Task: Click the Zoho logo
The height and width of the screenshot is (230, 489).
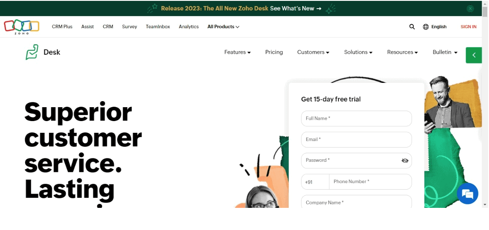Action: point(22,27)
